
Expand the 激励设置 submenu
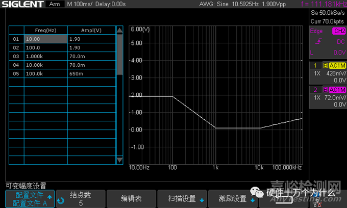(233, 199)
